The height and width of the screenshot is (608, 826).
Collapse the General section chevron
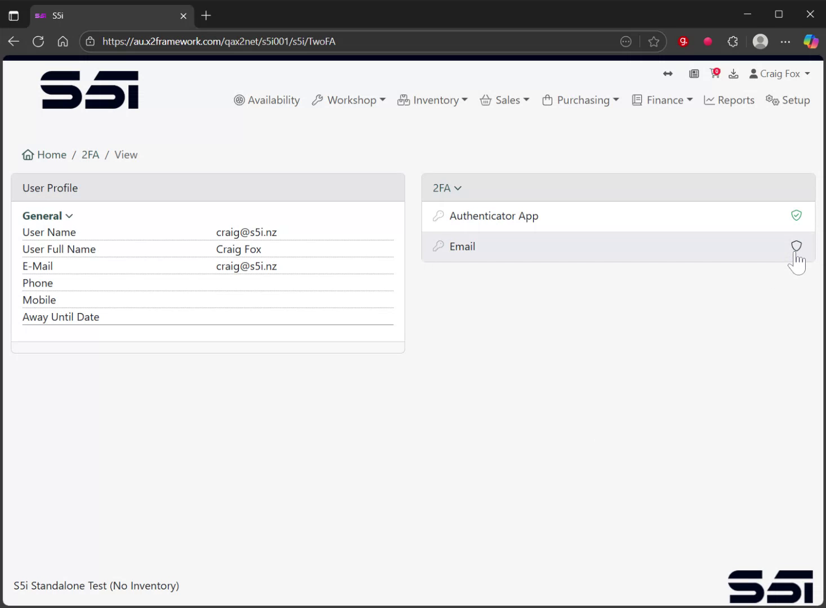(x=69, y=216)
